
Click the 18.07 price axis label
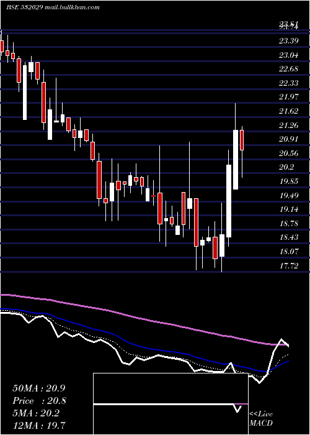(289, 252)
